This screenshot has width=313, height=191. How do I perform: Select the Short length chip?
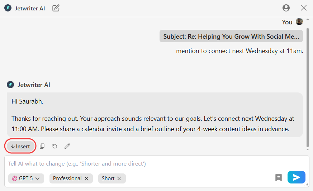point(108,178)
